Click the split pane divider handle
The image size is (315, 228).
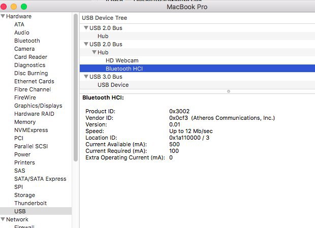[229, 91]
